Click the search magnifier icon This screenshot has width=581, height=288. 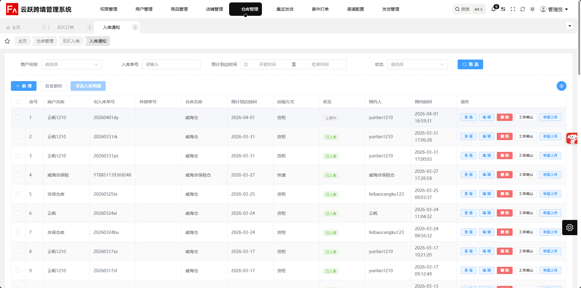tap(457, 9)
